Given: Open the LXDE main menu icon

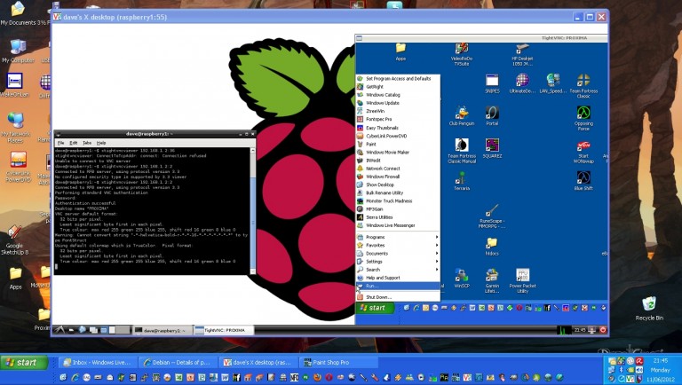Looking at the screenshot, I should [x=59, y=330].
